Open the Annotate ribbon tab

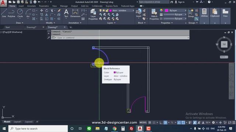[x=31, y=6]
